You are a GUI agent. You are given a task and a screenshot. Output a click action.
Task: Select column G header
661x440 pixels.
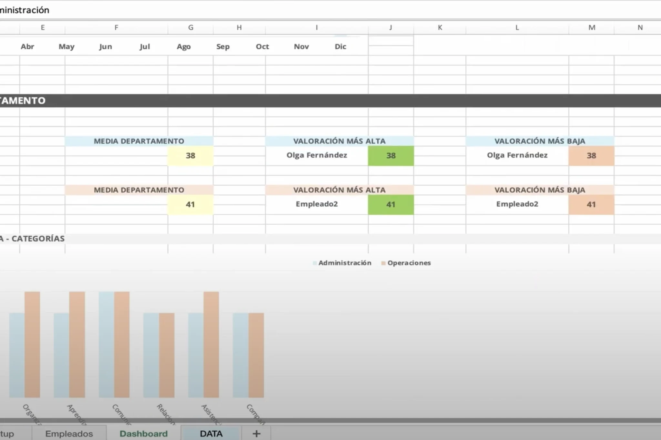(190, 28)
